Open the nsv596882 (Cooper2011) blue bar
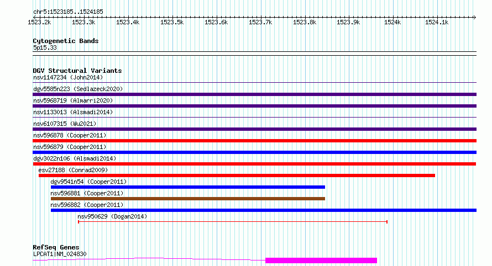Screen dimensions: 492x266 [x=264, y=210]
